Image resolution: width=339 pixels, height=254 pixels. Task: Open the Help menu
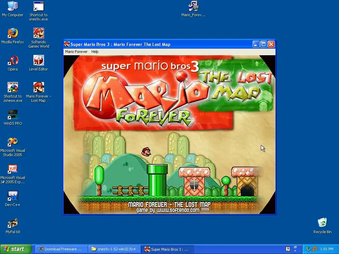(x=95, y=52)
